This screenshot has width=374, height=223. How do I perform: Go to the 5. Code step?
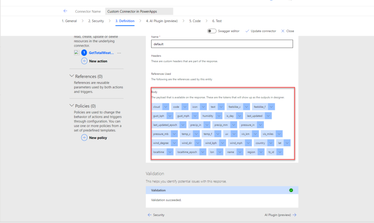[x=195, y=21]
